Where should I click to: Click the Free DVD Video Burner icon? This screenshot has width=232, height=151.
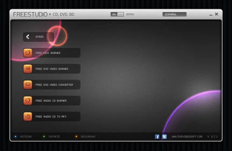pos(28,69)
